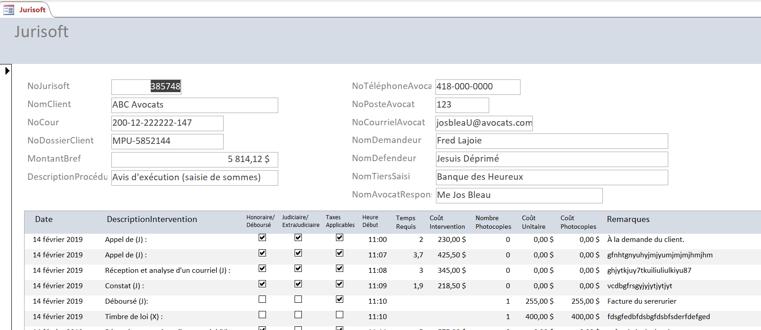
Task: Check Judiciaire/ExtraJudiciaire on Déboursé (J) row
Action: 298,299
